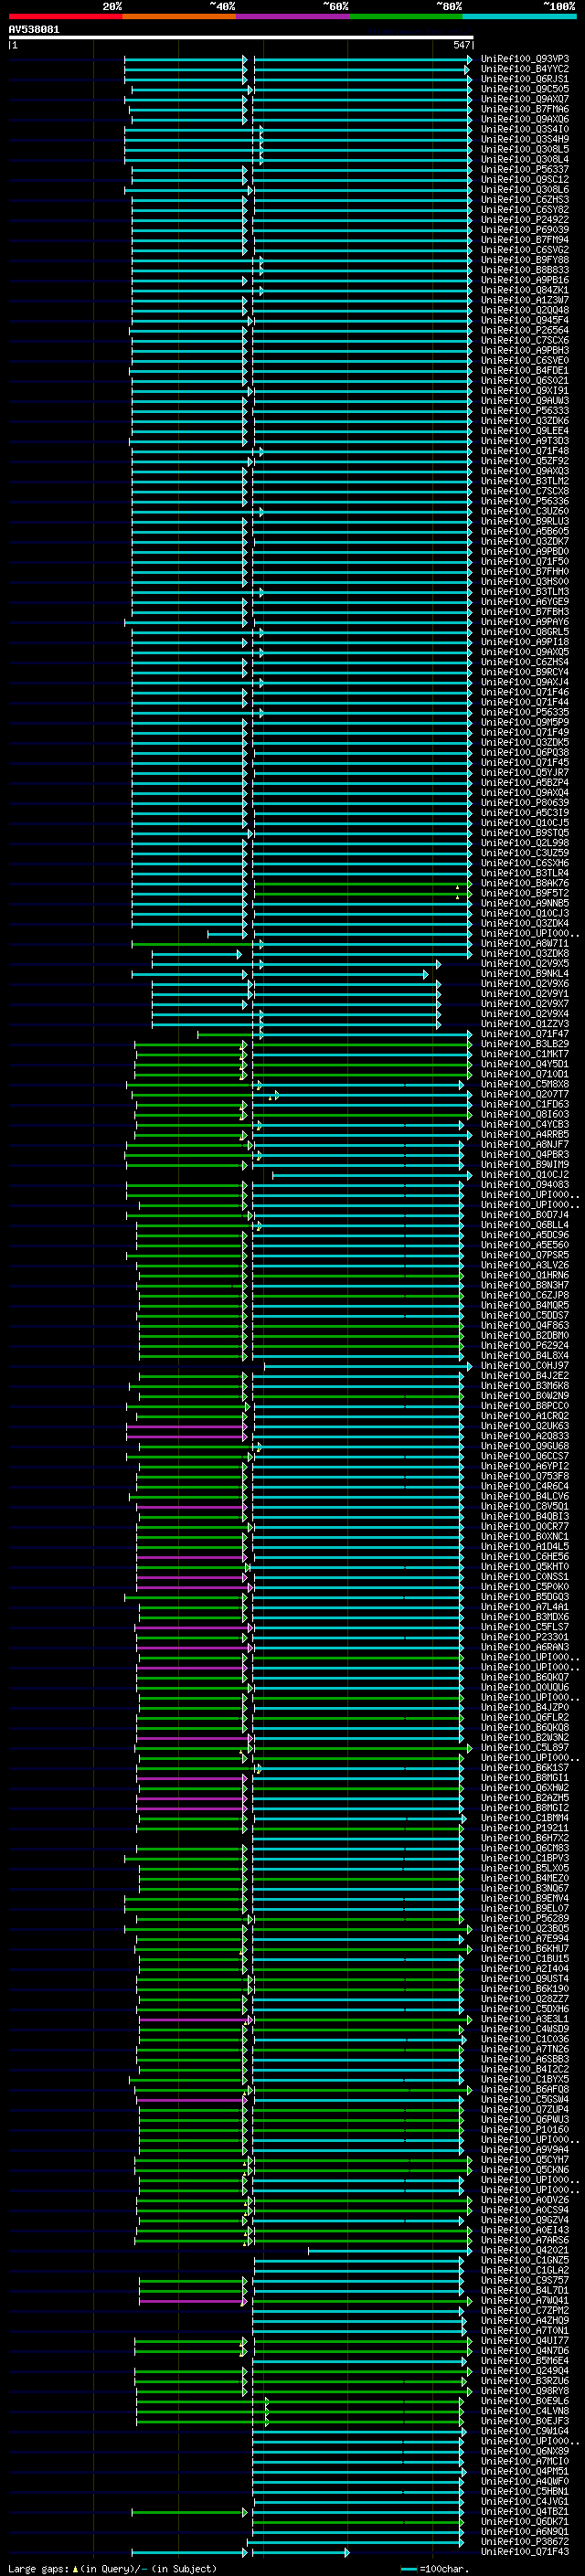
Task: Select the UniRef100_A9NNB5 label
Action: click(524, 903)
